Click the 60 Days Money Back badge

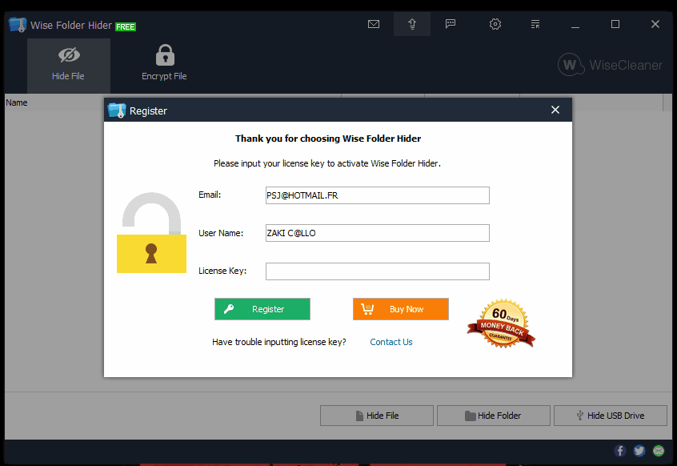click(x=501, y=323)
